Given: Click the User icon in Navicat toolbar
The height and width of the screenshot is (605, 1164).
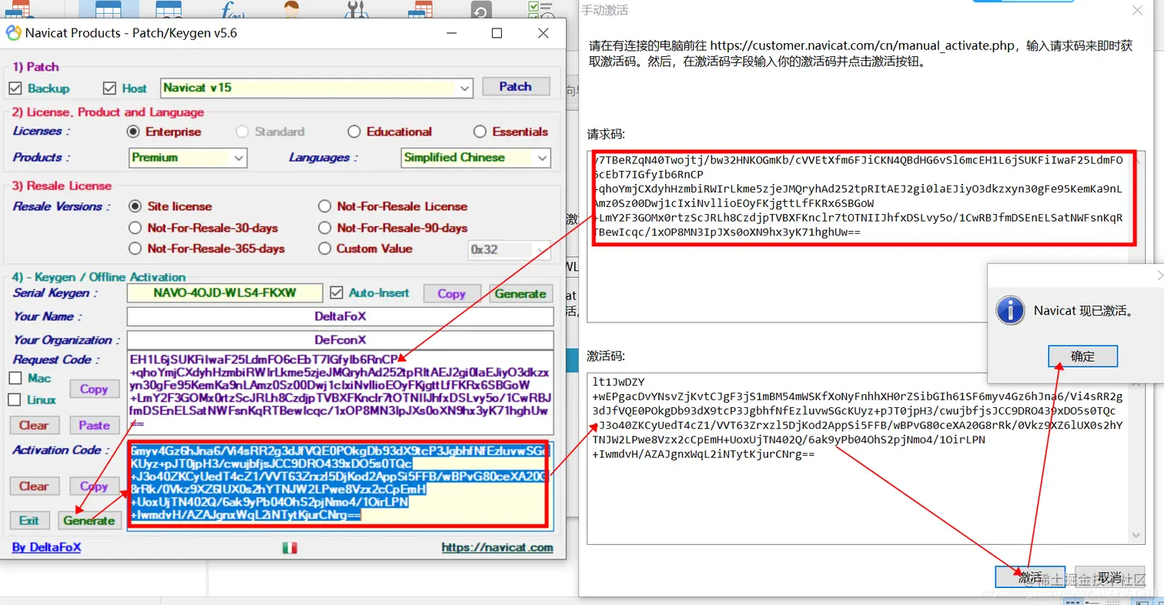Looking at the screenshot, I should 291,9.
